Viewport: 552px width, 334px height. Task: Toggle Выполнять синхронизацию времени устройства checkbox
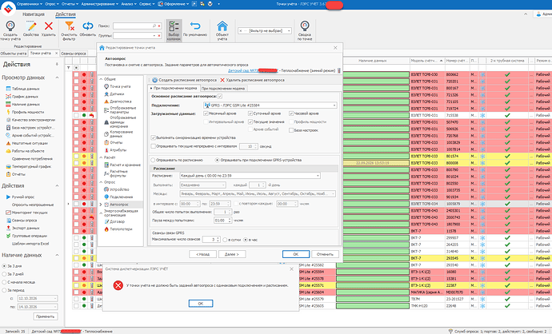click(x=154, y=137)
